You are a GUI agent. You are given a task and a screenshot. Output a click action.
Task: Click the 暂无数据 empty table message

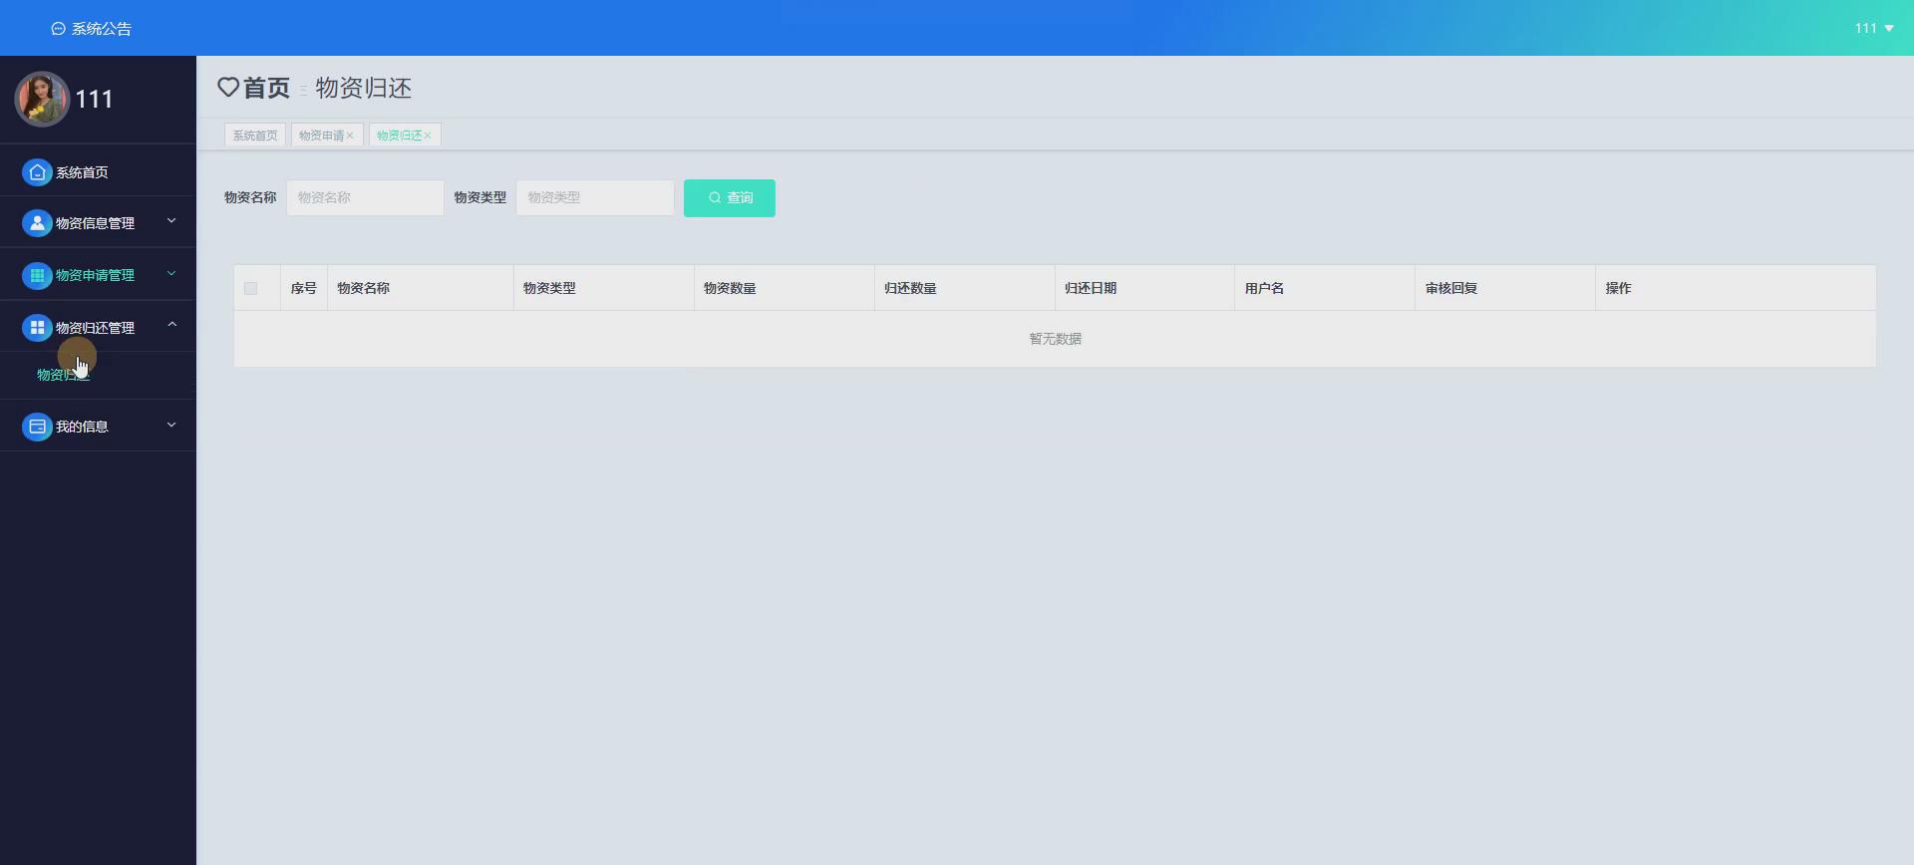(x=1055, y=339)
